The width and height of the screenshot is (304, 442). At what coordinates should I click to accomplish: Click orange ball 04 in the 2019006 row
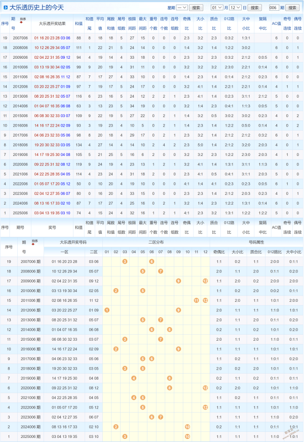click(134, 378)
